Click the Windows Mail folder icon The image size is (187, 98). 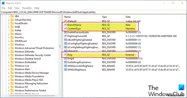pos(12,69)
